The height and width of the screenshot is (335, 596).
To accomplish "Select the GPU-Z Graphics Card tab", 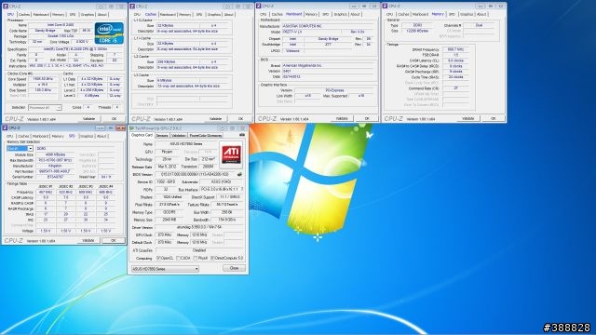I will tap(142, 135).
